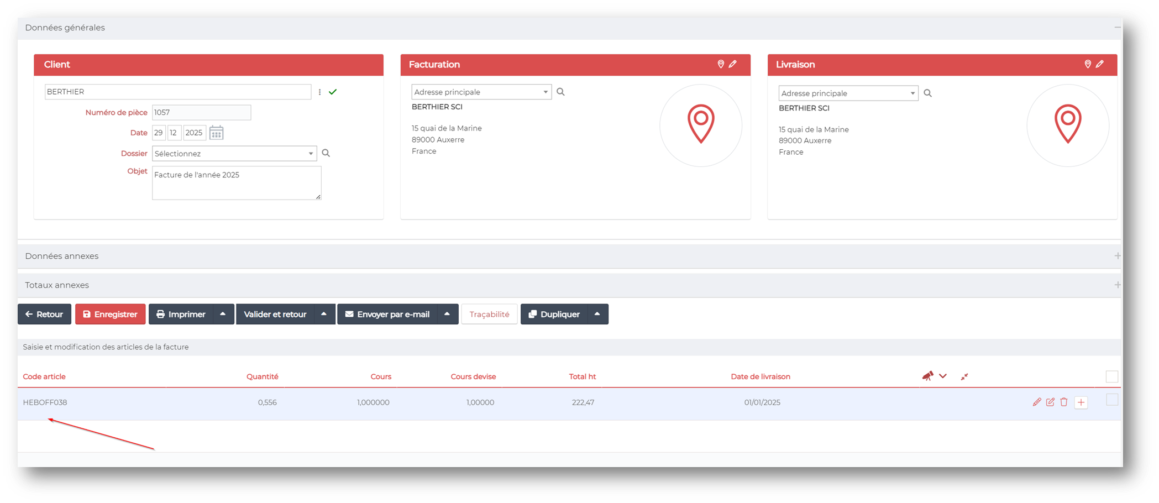Check the HEBOFF038 row checkbox
Screen dimensions: 1159x503
(x=1112, y=400)
